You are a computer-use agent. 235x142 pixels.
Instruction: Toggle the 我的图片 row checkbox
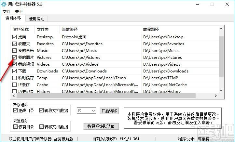point(14,57)
